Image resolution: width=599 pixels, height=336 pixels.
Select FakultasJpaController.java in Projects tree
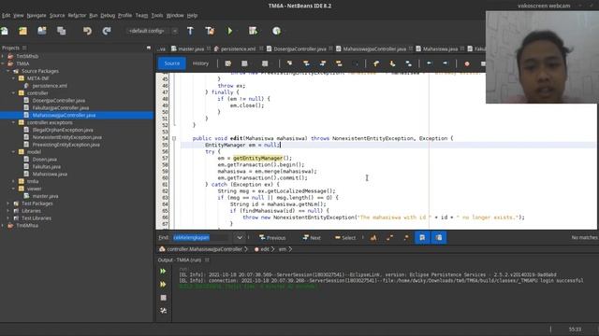tap(61, 108)
